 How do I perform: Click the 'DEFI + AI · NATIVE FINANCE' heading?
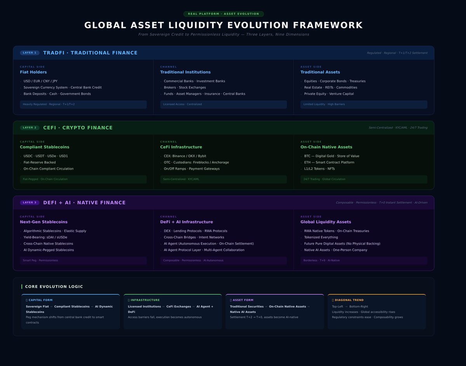click(85, 203)
